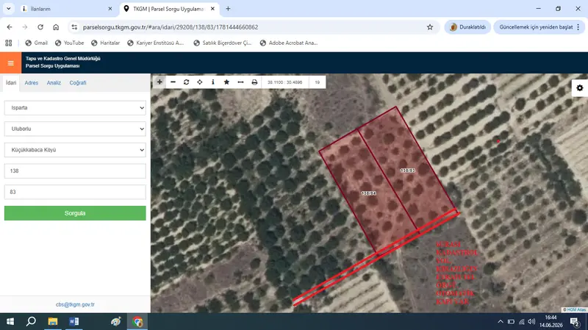
Task: Open the Küçükkabaca Köyü neighborhood dropdown
Action: pos(75,150)
